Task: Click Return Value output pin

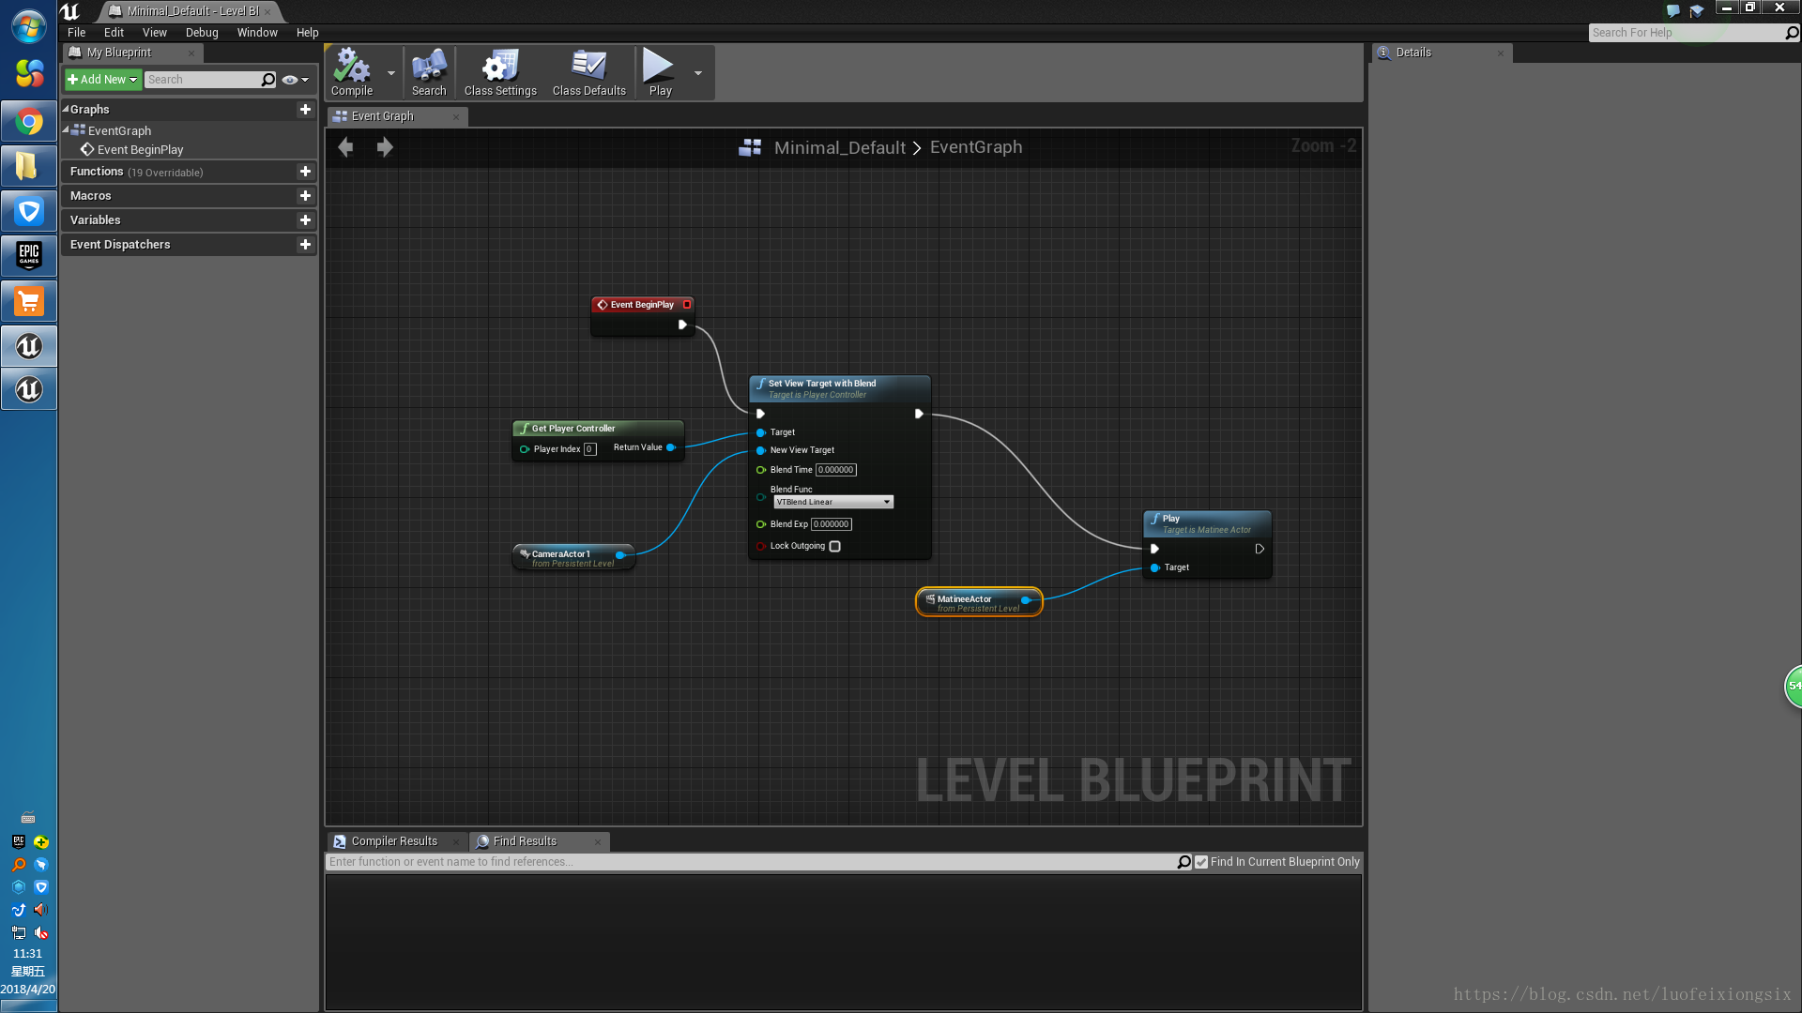Action: coord(671,447)
